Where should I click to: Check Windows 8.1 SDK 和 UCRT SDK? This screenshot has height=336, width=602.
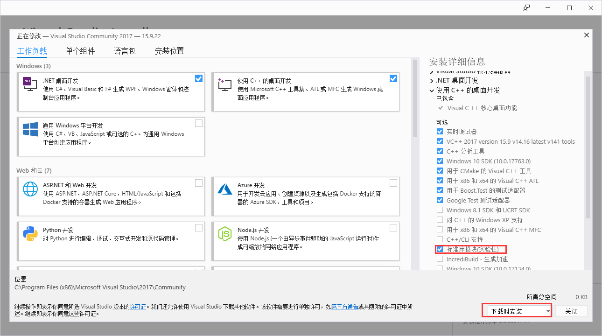440,210
